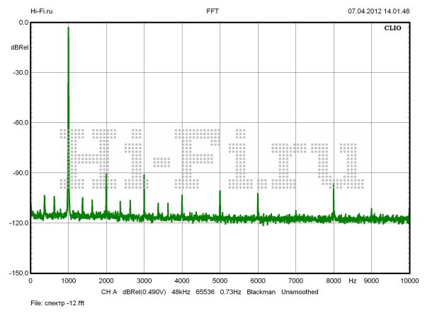Click the Hz unit label on the x-axis
This screenshot has height=318, width=425.
click(352, 281)
